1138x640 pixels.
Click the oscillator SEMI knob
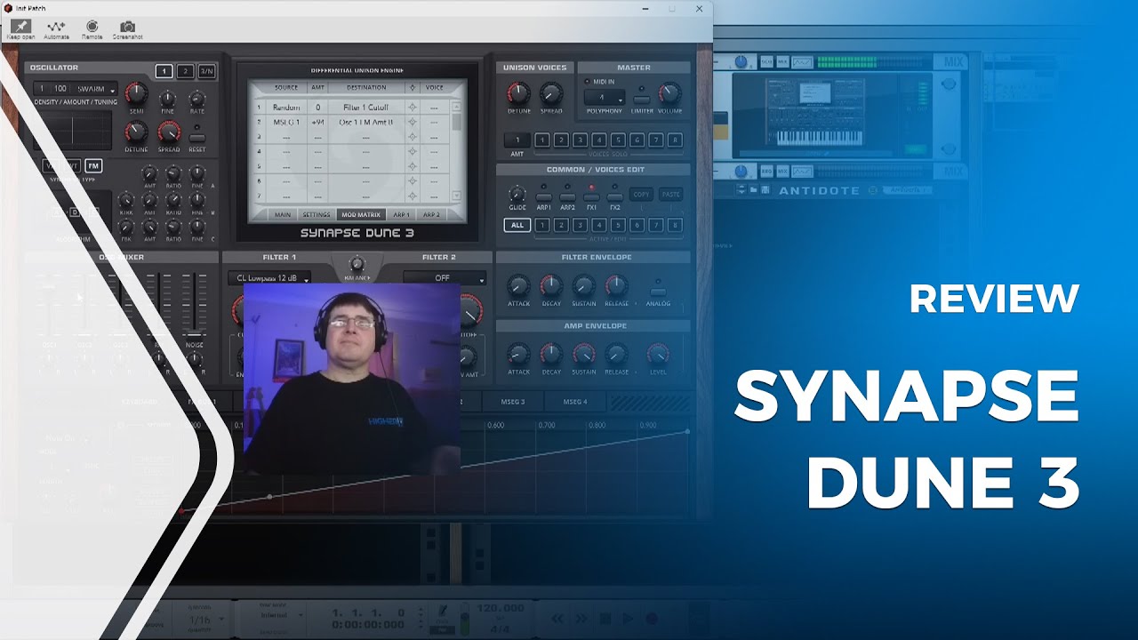point(136,93)
